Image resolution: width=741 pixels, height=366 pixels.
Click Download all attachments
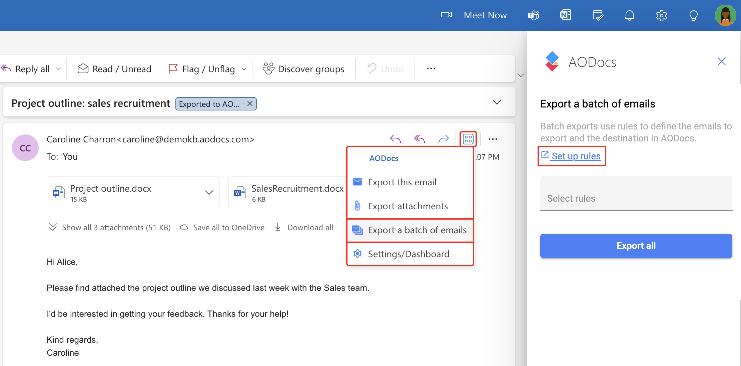pos(304,227)
